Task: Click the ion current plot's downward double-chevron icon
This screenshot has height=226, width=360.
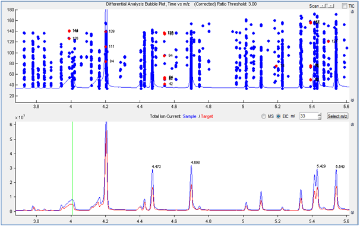Action: tap(352, 212)
